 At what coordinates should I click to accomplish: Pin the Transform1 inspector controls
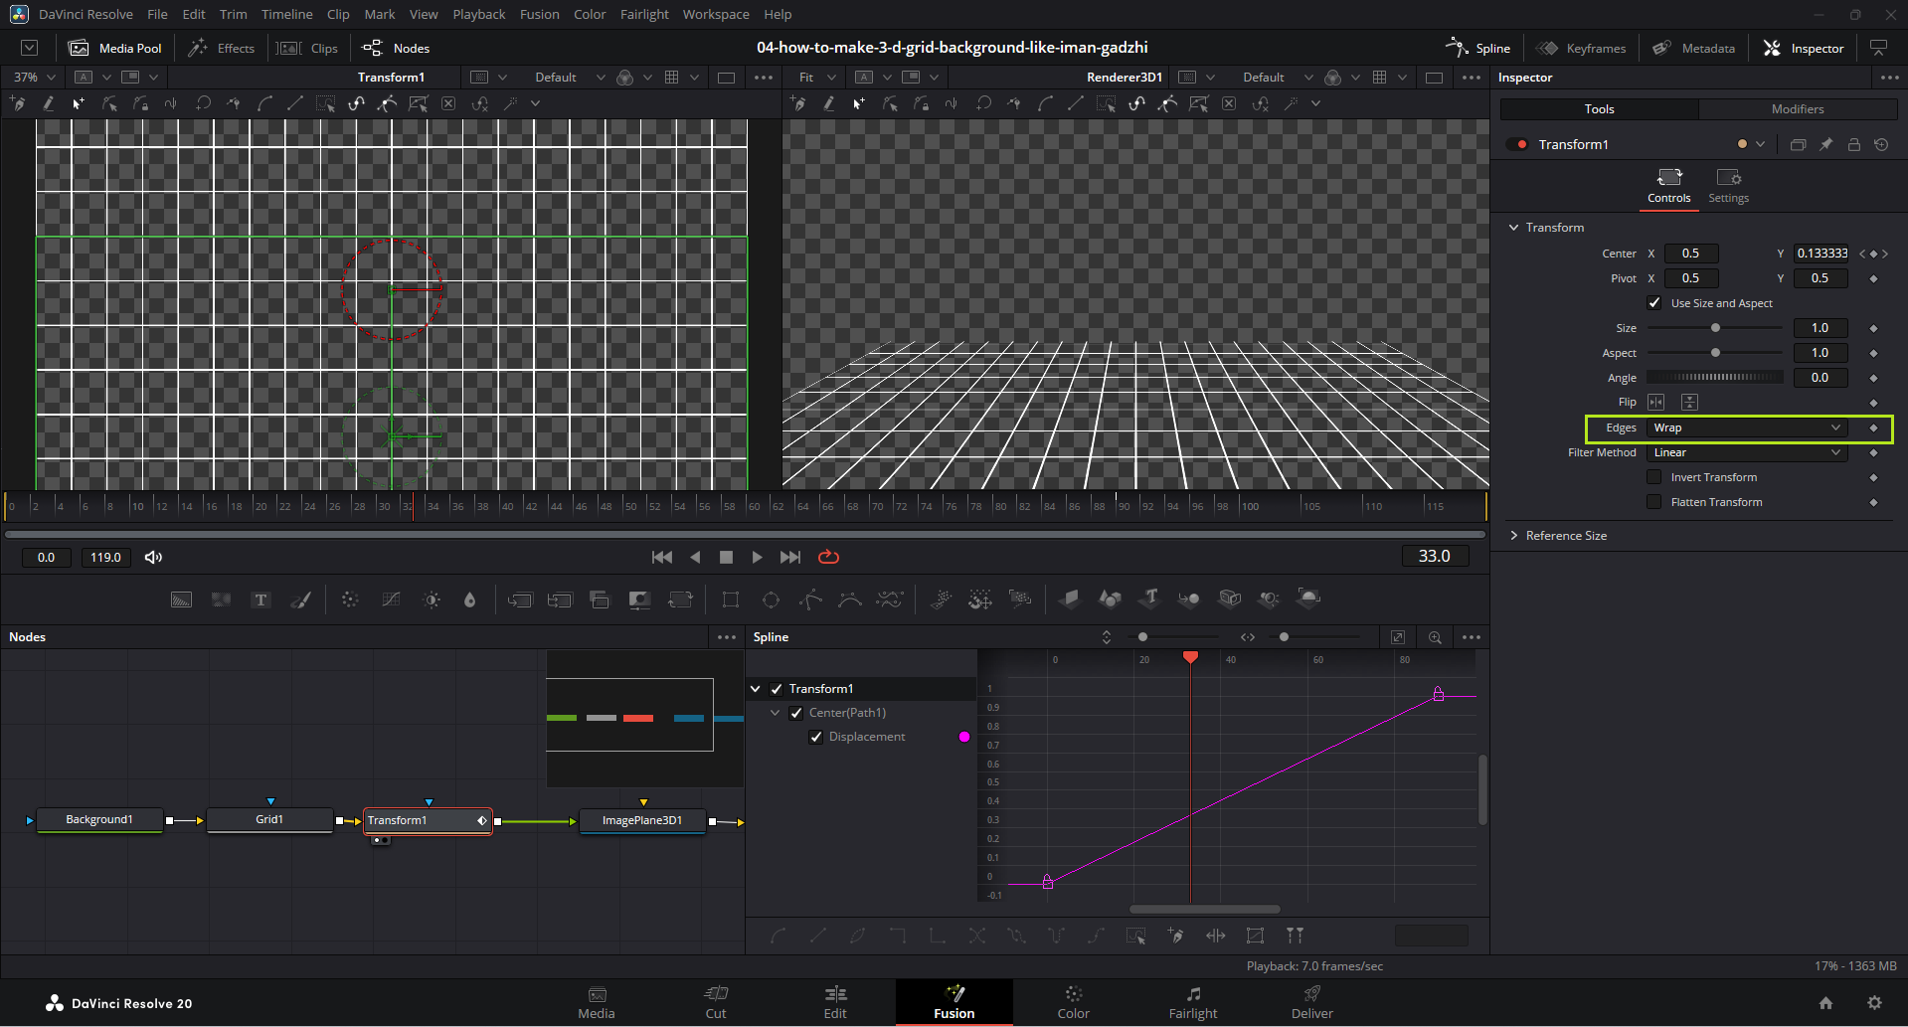point(1825,144)
